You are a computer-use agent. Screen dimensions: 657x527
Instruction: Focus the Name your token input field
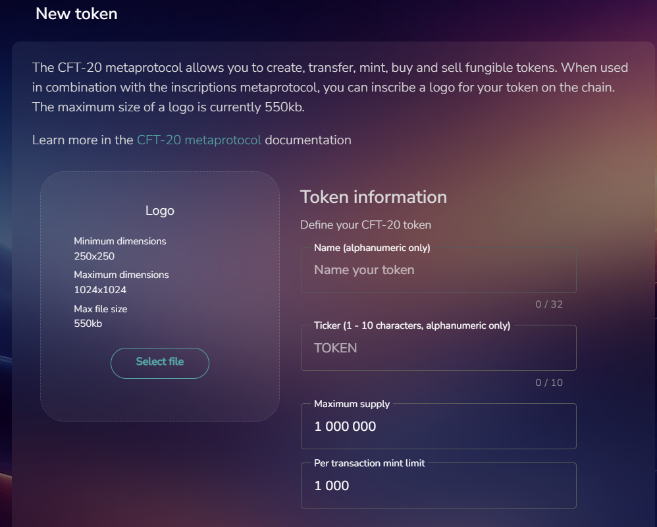coord(438,270)
